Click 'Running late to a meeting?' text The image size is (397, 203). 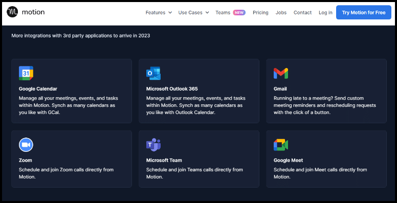click(325, 105)
